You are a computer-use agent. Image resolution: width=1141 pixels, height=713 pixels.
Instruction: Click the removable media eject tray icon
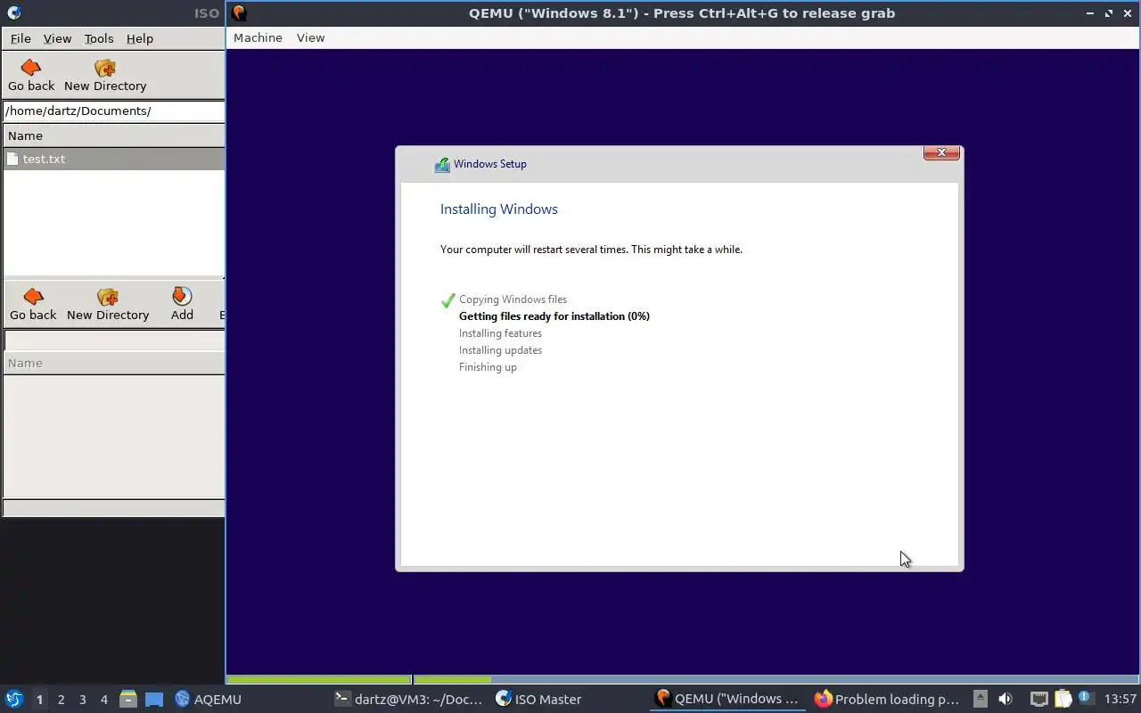(x=980, y=700)
